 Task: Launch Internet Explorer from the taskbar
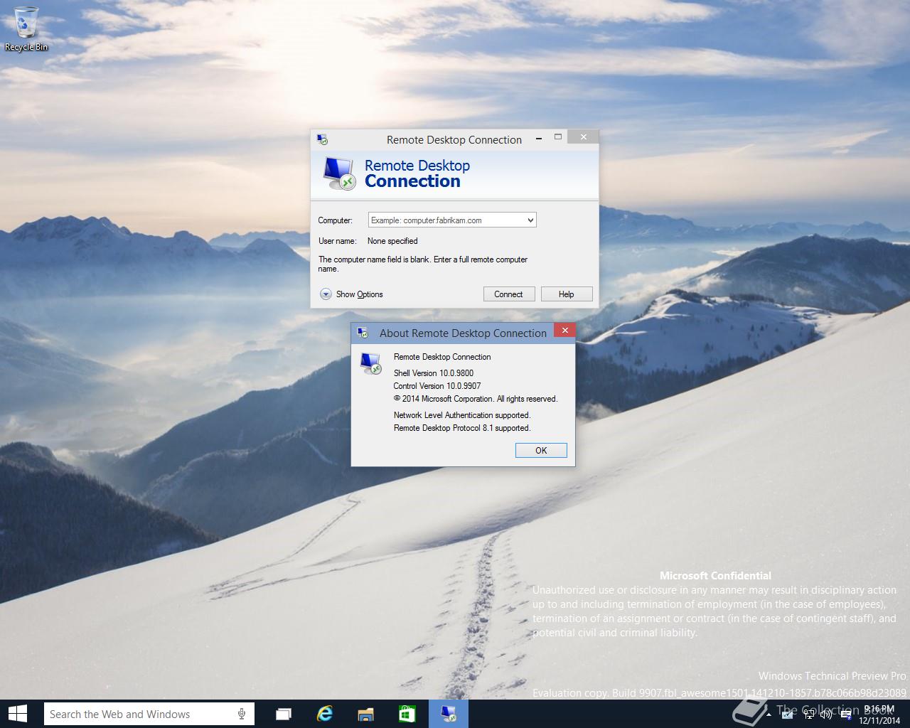point(325,714)
